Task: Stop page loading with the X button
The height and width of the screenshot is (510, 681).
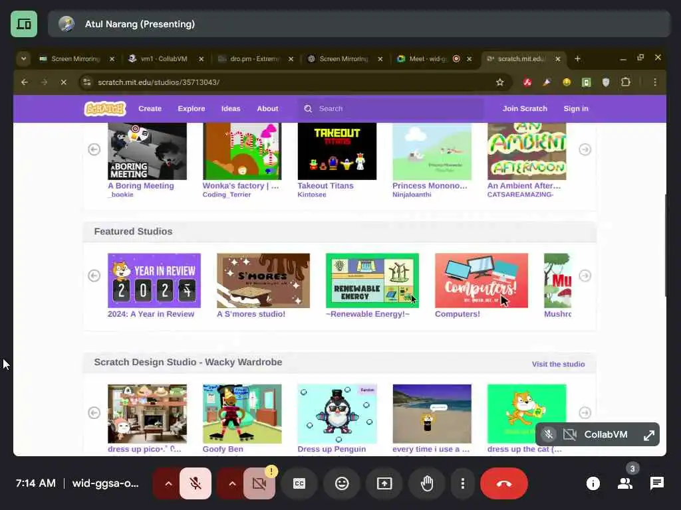Action: tap(63, 82)
